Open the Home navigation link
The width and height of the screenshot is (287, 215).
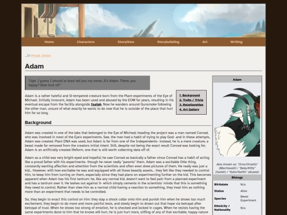[49, 42]
